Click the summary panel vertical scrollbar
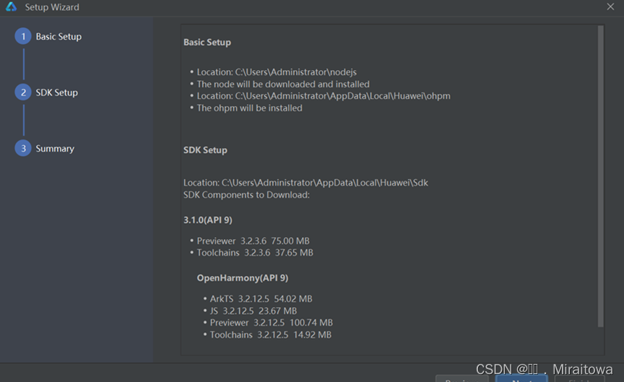The image size is (624, 382). (x=600, y=176)
